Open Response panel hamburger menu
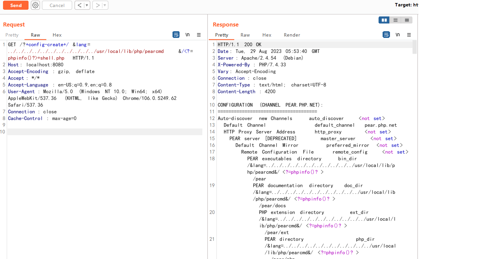The height and width of the screenshot is (259, 493). [409, 35]
